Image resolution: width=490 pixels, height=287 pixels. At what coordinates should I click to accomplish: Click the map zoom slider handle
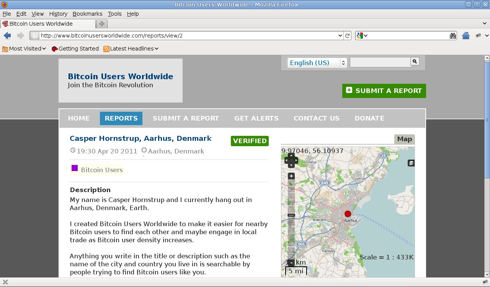click(x=291, y=215)
